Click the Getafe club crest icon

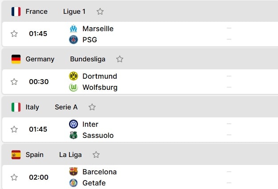click(x=74, y=183)
